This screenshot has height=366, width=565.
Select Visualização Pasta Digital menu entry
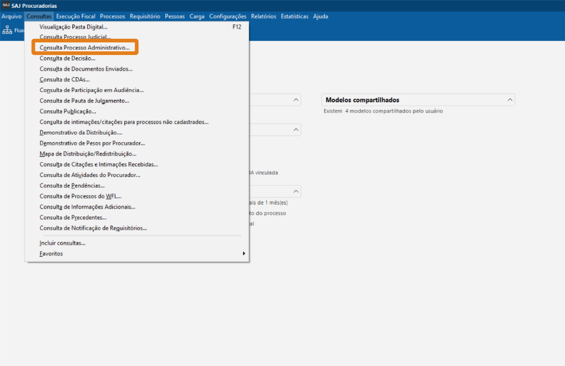73,27
